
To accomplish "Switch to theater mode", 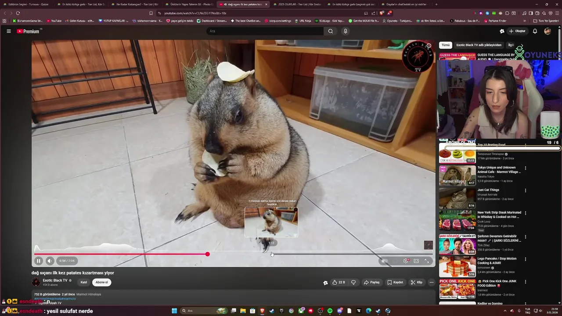I will pyautogui.click(x=416, y=261).
